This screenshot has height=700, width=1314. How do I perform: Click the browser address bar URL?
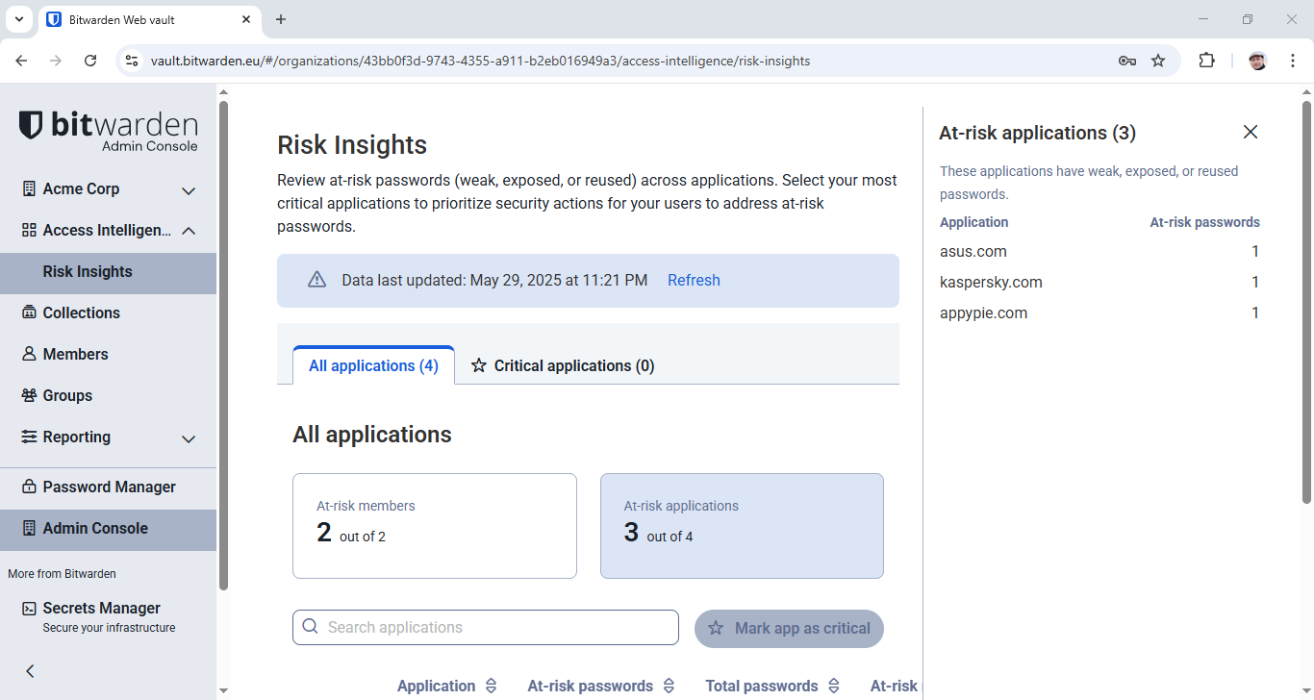(x=480, y=61)
